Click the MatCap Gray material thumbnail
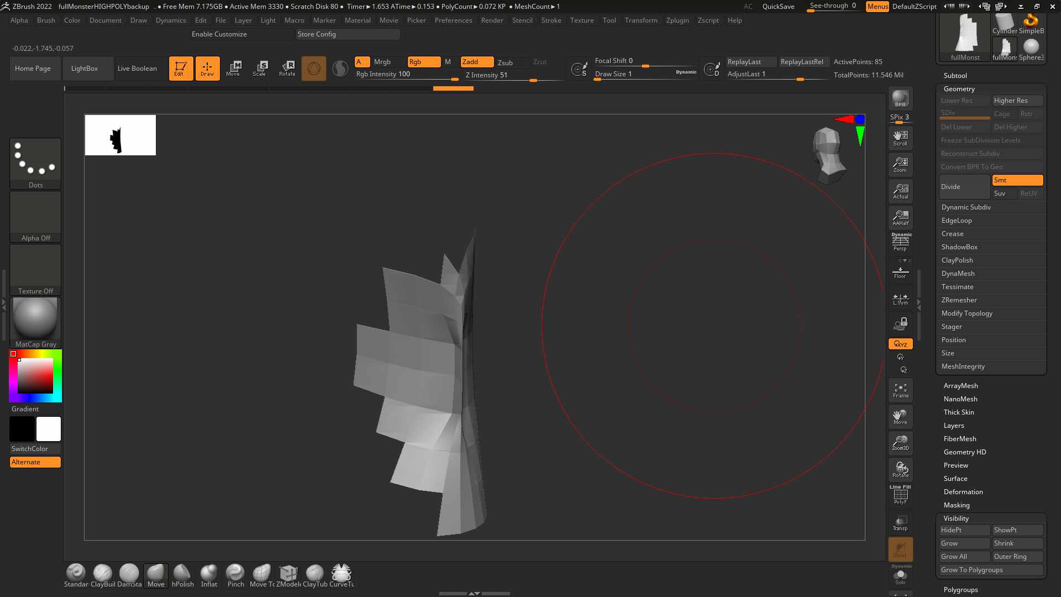 [x=35, y=323]
